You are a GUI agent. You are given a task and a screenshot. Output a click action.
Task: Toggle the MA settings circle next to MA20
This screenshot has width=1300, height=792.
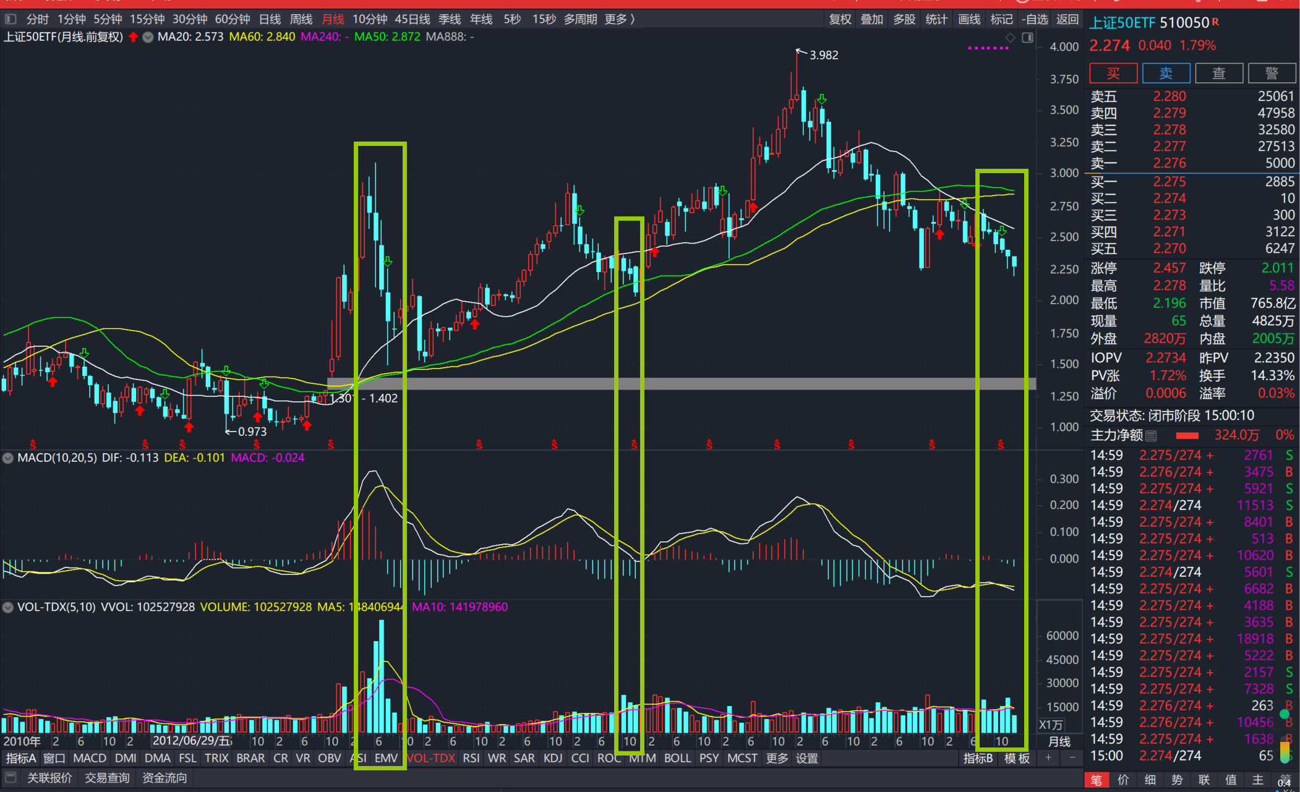point(148,37)
